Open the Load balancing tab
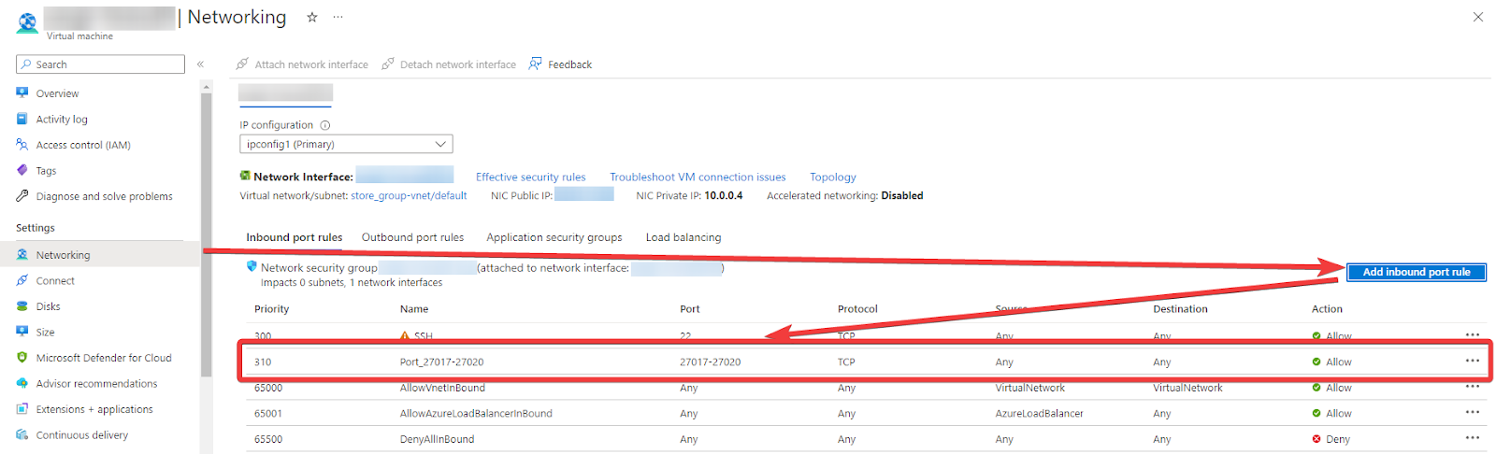Screen dimensions: 1496x454 [x=683, y=237]
